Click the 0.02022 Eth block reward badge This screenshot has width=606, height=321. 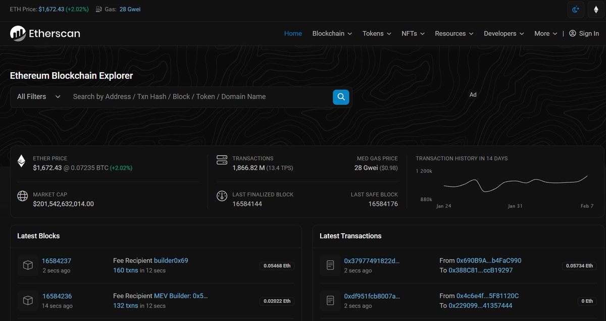point(277,301)
